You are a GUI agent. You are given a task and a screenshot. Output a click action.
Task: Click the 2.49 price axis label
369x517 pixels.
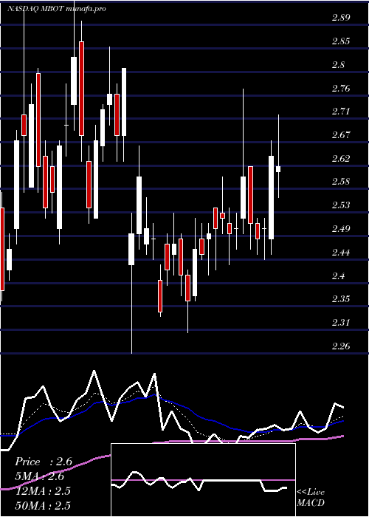[341, 228]
